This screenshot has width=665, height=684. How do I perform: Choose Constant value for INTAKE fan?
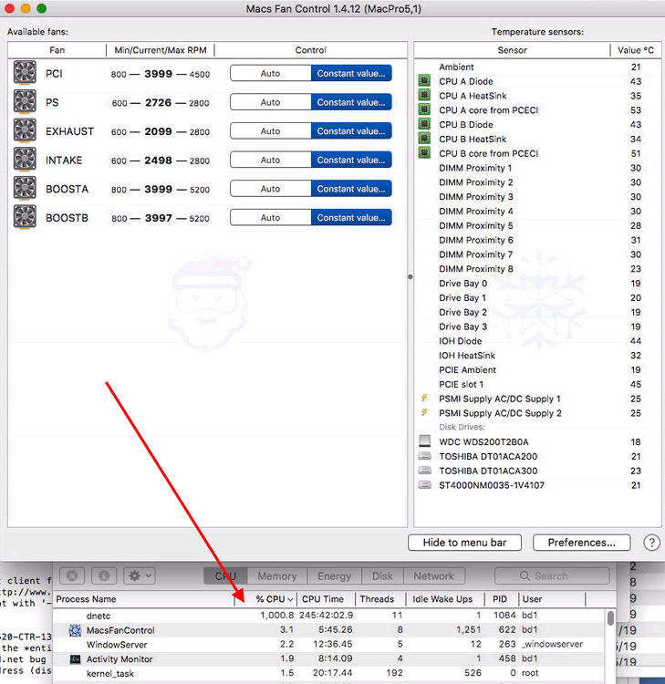pyautogui.click(x=351, y=160)
